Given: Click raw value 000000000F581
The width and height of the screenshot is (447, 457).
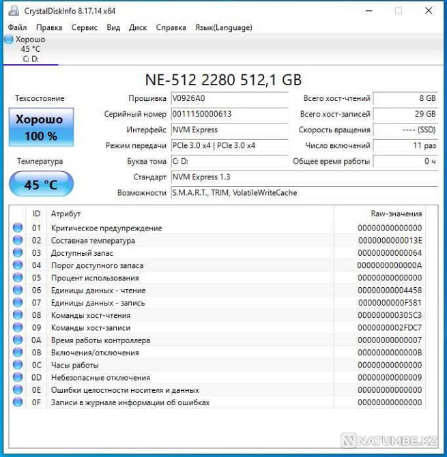Looking at the screenshot, I should [x=390, y=303].
